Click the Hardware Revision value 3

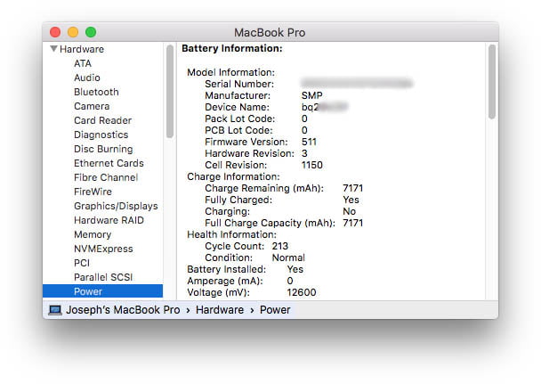[x=304, y=153]
